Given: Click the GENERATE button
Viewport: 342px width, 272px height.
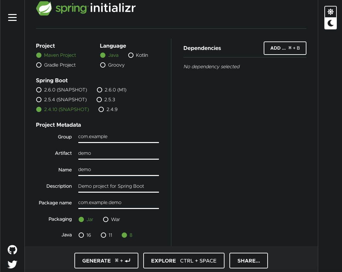Looking at the screenshot, I should point(106,261).
